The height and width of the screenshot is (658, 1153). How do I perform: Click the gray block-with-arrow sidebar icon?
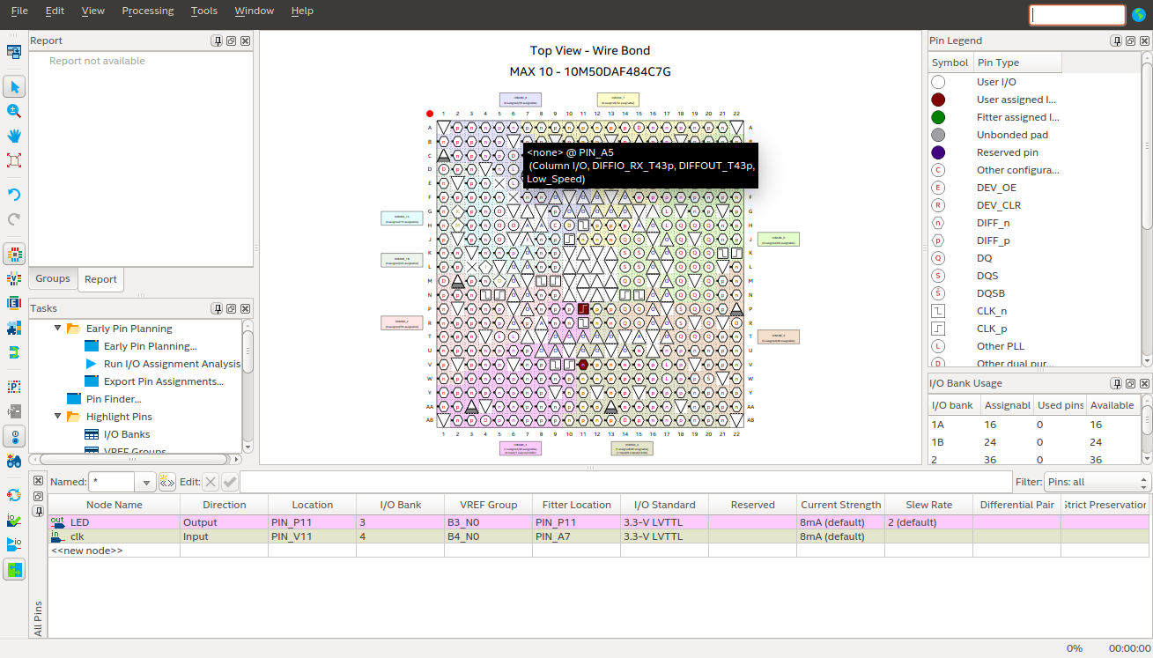tap(14, 410)
